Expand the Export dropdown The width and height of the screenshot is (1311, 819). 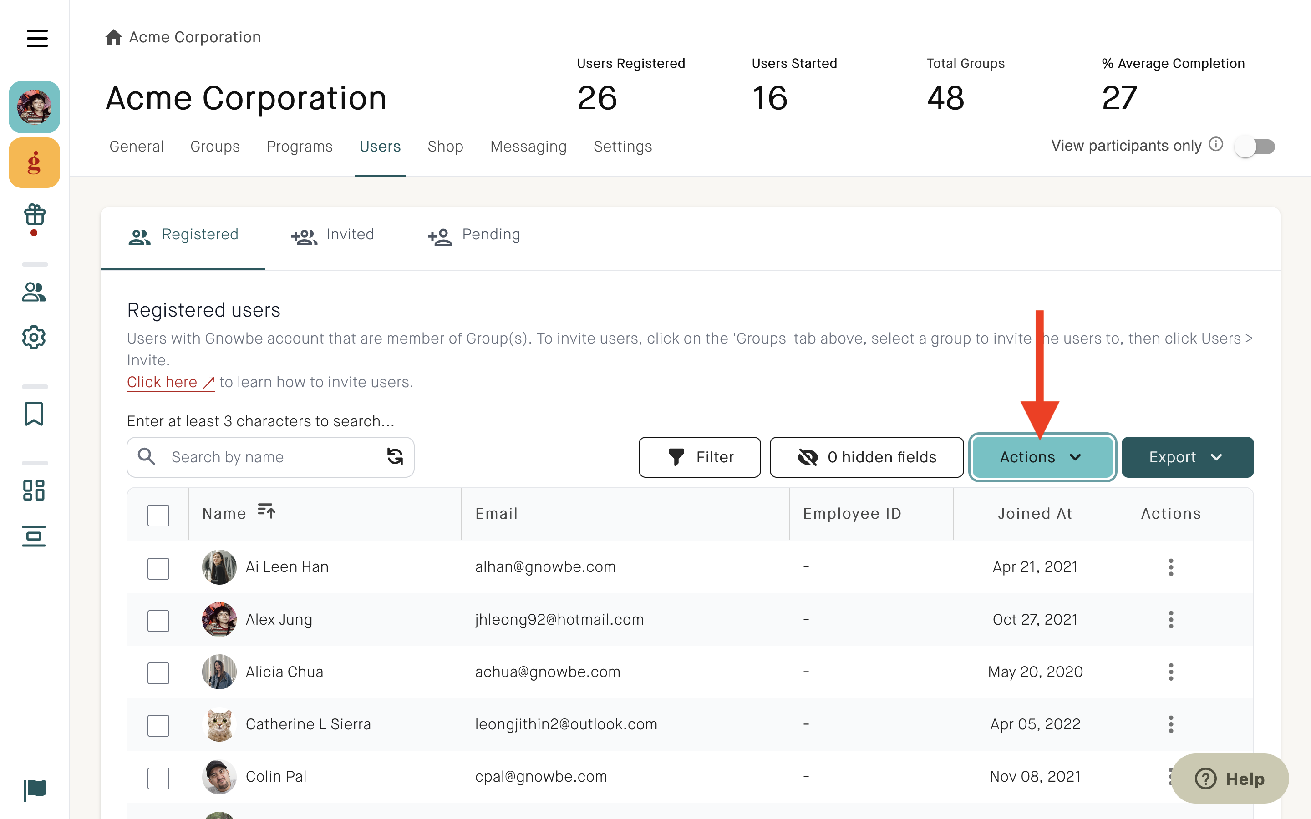1187,457
